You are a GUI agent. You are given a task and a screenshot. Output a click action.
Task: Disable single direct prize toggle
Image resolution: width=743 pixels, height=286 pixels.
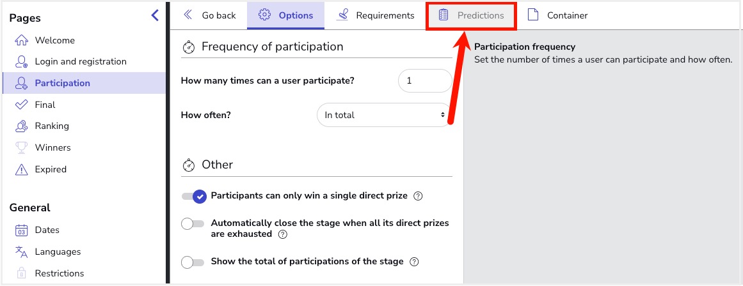195,196
